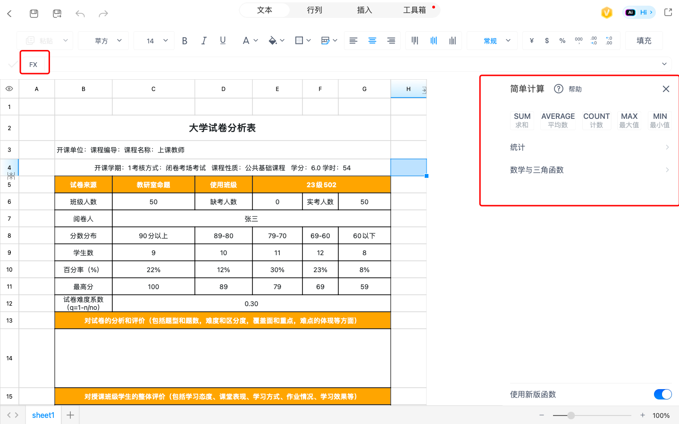Open fill color dropdown arrow
The width and height of the screenshot is (679, 424).
point(282,41)
